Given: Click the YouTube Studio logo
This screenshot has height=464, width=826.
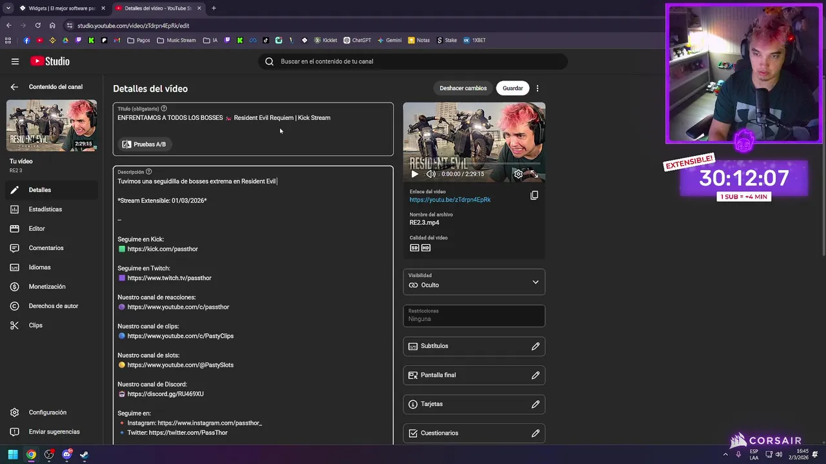Looking at the screenshot, I should 50,61.
